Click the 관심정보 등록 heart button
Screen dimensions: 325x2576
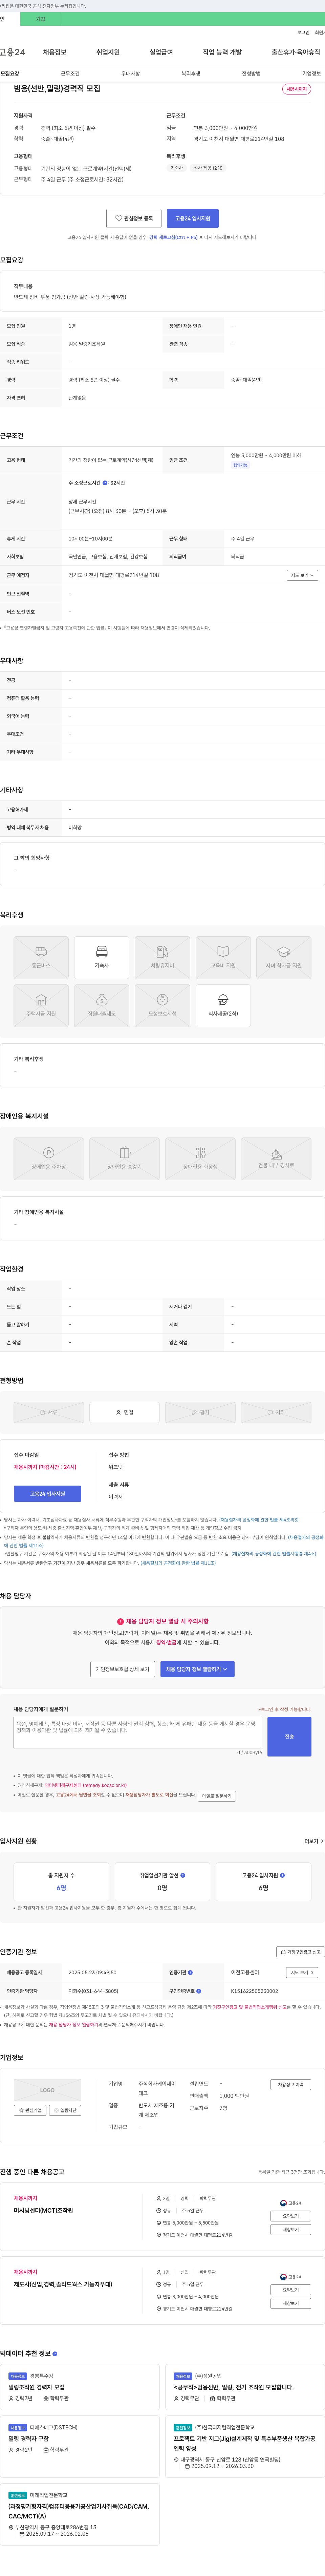(x=134, y=218)
